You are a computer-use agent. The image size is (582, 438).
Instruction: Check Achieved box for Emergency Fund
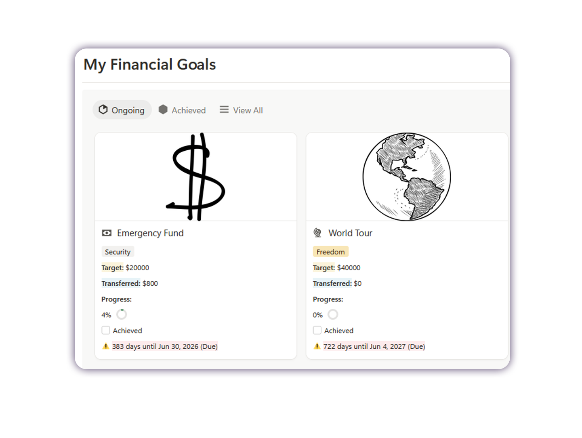click(x=106, y=331)
